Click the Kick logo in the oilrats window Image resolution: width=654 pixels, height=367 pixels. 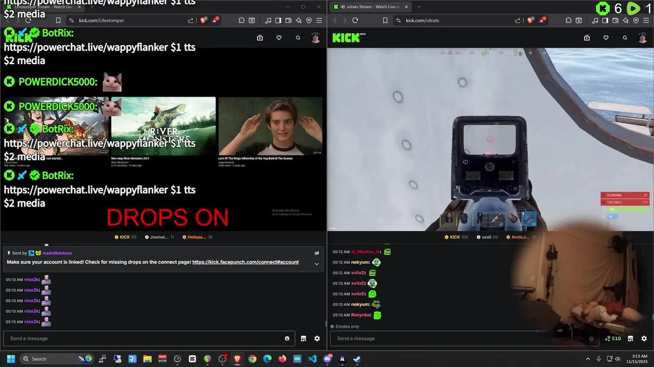tap(349, 38)
